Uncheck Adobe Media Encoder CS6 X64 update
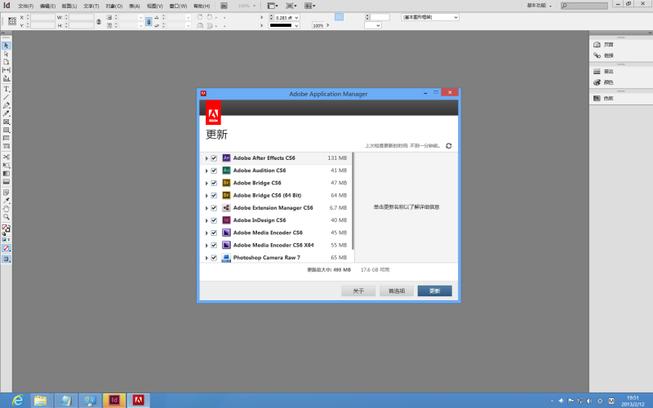Screen dimensions: 653x408 (x=214, y=246)
